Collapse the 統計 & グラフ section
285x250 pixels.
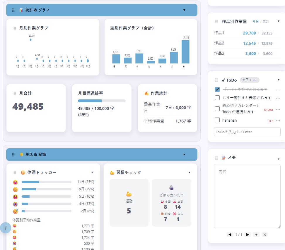(x=184, y=10)
